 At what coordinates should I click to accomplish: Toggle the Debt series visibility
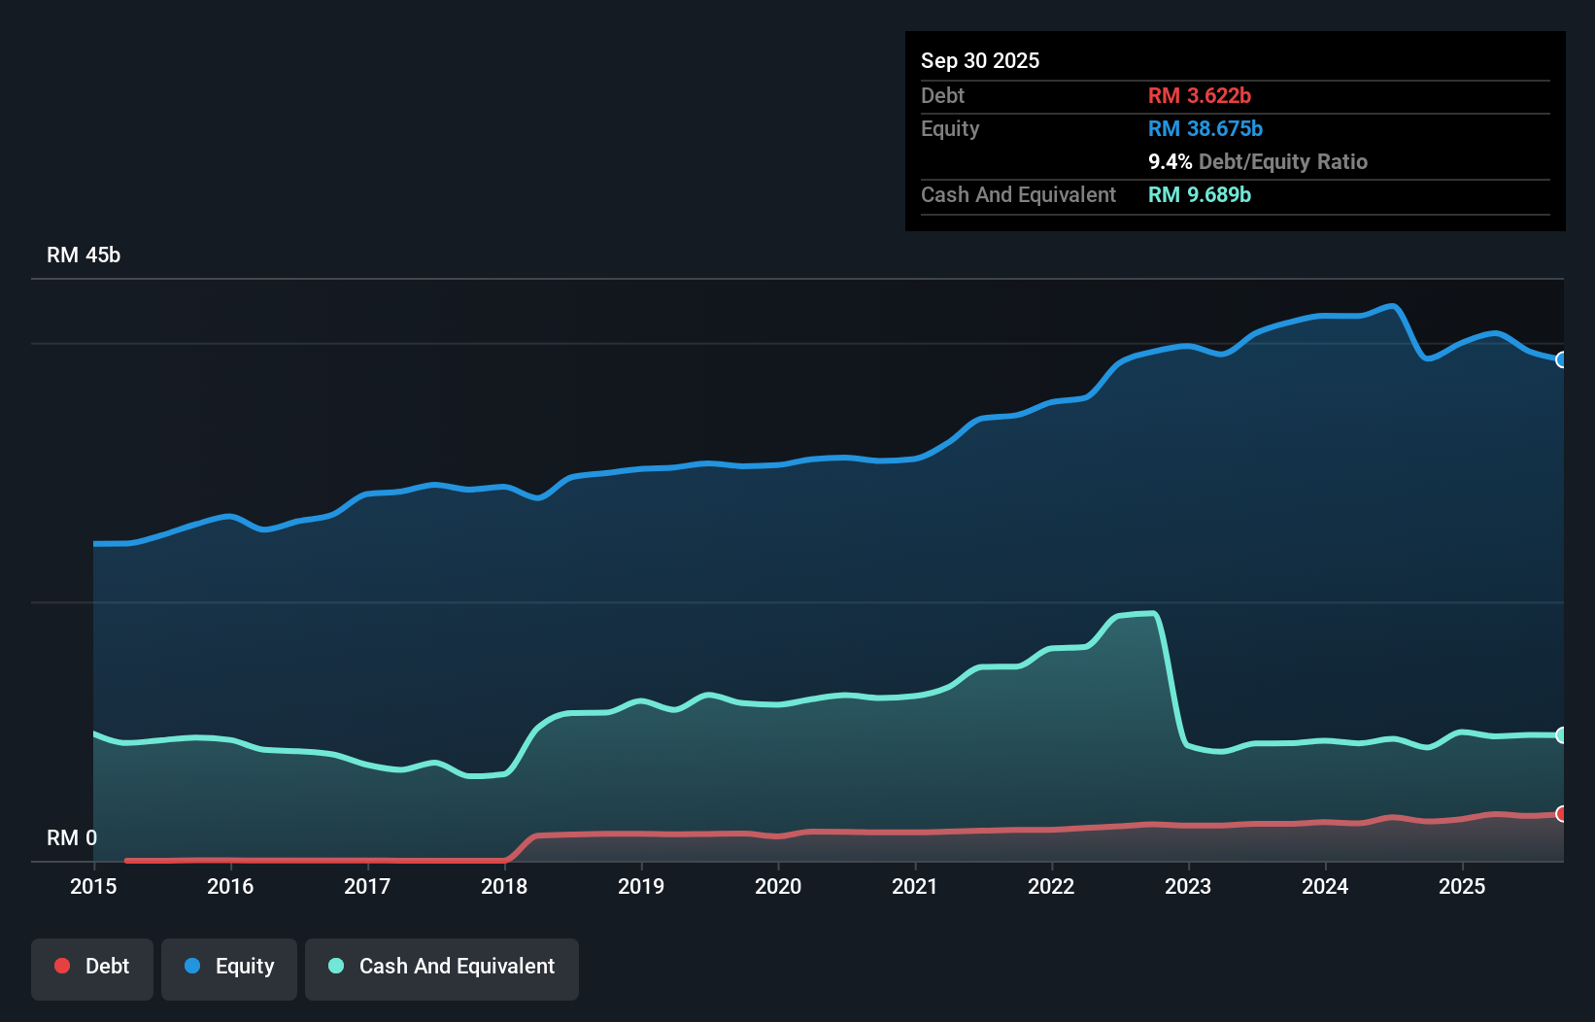point(92,969)
